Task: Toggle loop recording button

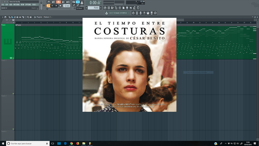Action: click(x=68, y=2)
